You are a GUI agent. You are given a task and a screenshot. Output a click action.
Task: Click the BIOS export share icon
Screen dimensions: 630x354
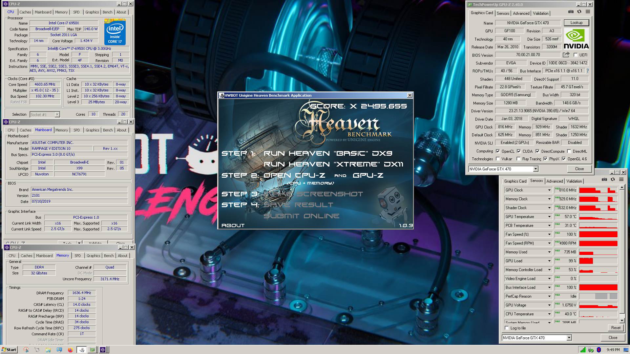[566, 55]
